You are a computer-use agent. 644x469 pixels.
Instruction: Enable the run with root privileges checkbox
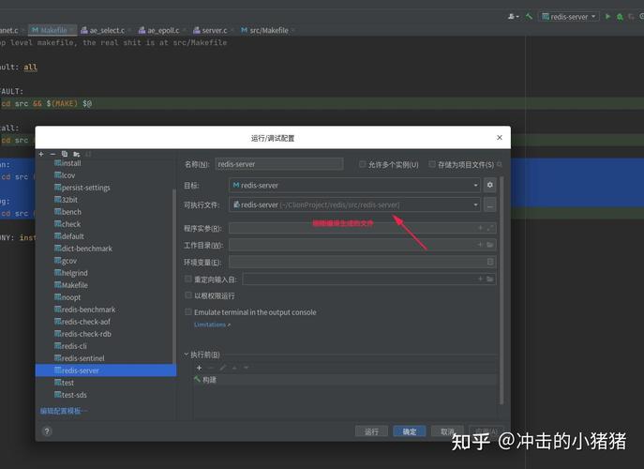188,295
